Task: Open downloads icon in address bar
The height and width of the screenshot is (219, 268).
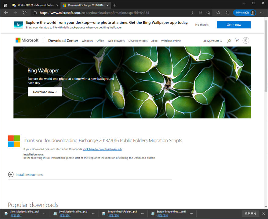Action: point(193,13)
